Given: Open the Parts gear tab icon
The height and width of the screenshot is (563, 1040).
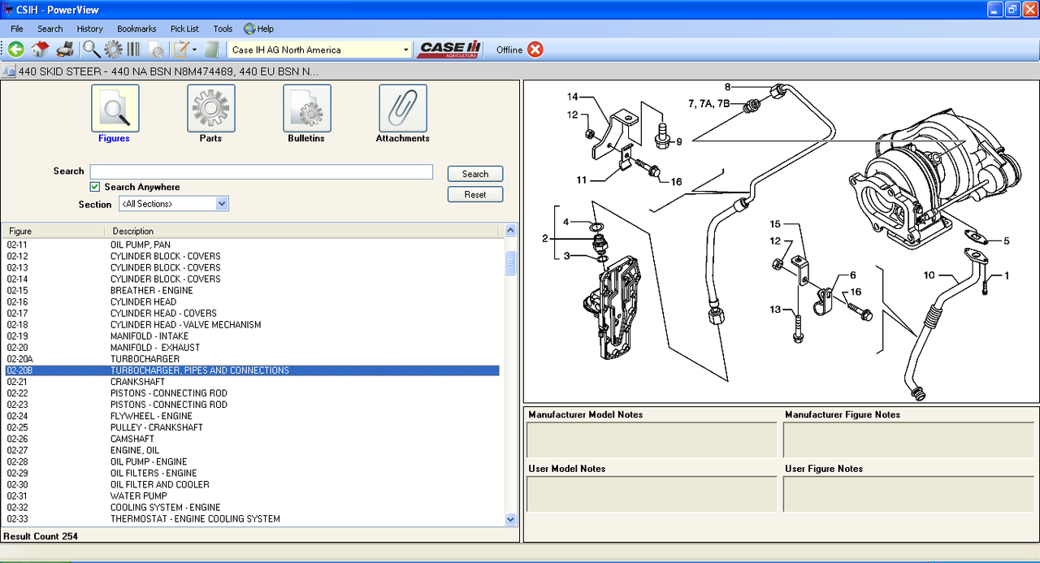Looking at the screenshot, I should pyautogui.click(x=210, y=108).
